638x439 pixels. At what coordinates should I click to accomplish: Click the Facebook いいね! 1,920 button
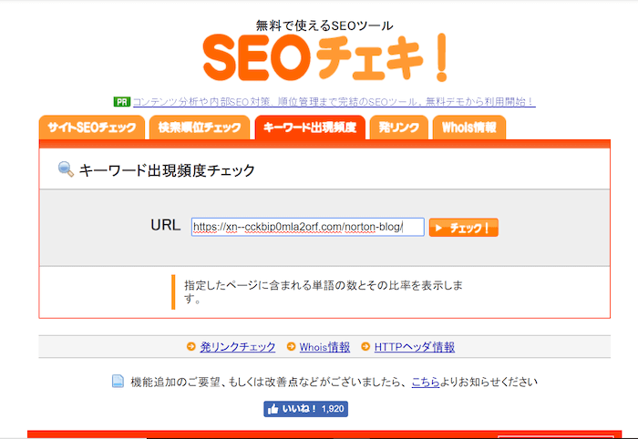click(305, 409)
